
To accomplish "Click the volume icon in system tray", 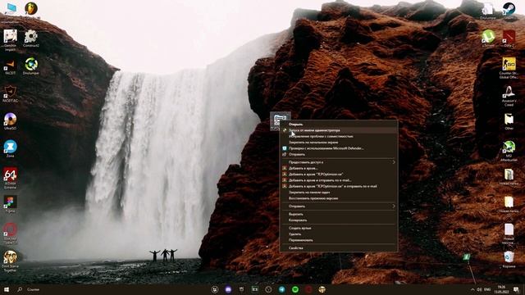I will pos(479,289).
